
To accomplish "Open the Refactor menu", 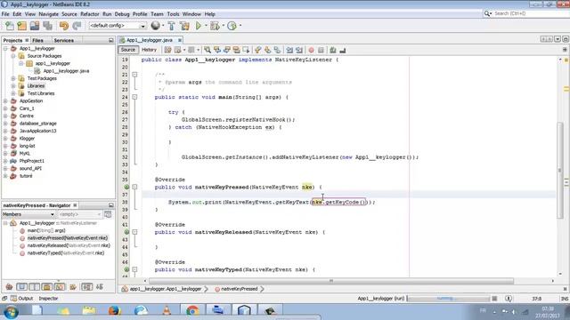I will [90, 14].
